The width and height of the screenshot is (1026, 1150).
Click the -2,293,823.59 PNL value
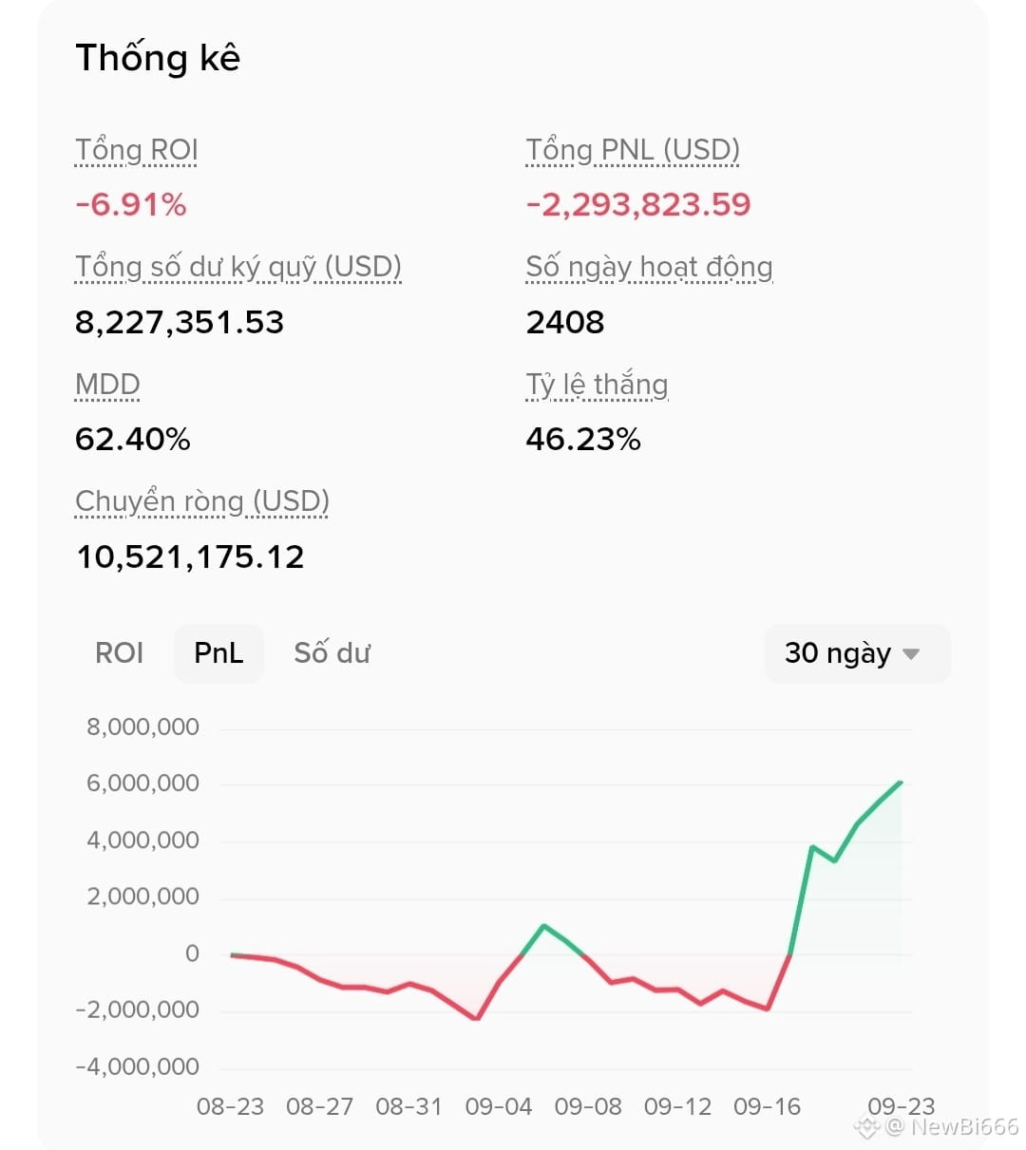(x=638, y=205)
